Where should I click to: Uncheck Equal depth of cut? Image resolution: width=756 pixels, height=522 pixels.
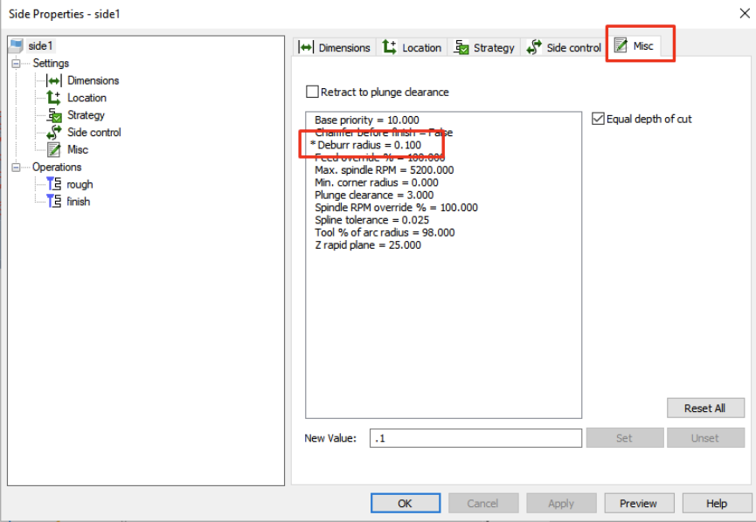[598, 118]
